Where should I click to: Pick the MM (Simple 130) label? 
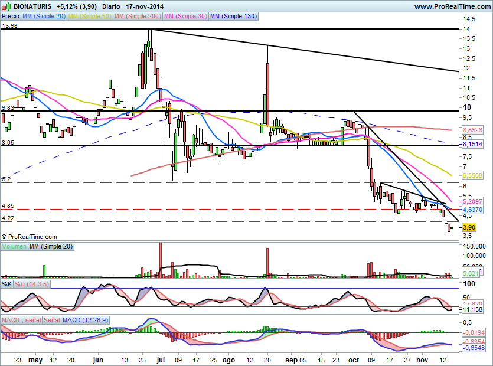click(x=233, y=16)
